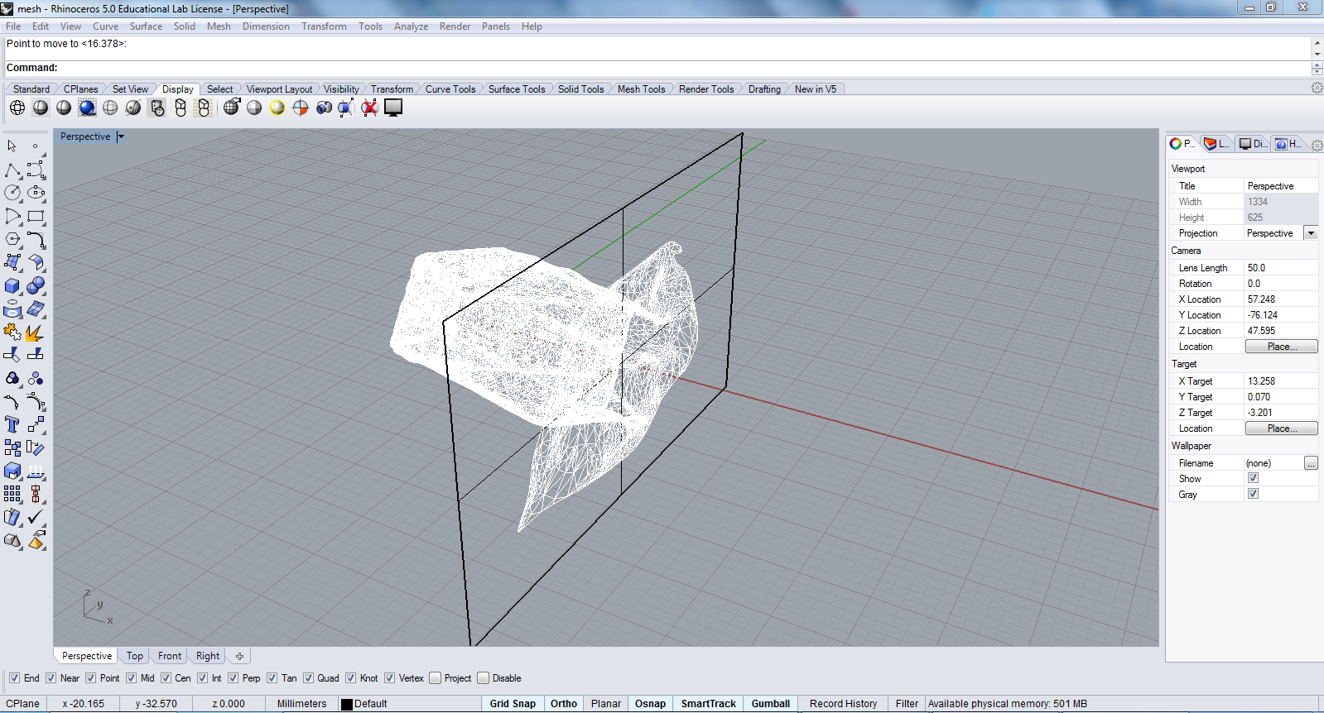Click the red-X disable clipping plane icon
Screen dimensions: 1324x713
coord(369,108)
